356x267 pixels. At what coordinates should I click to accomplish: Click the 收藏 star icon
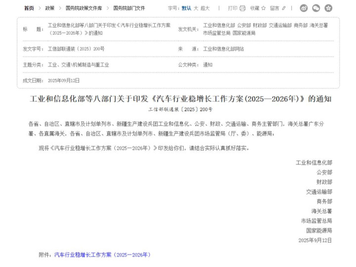264,8
